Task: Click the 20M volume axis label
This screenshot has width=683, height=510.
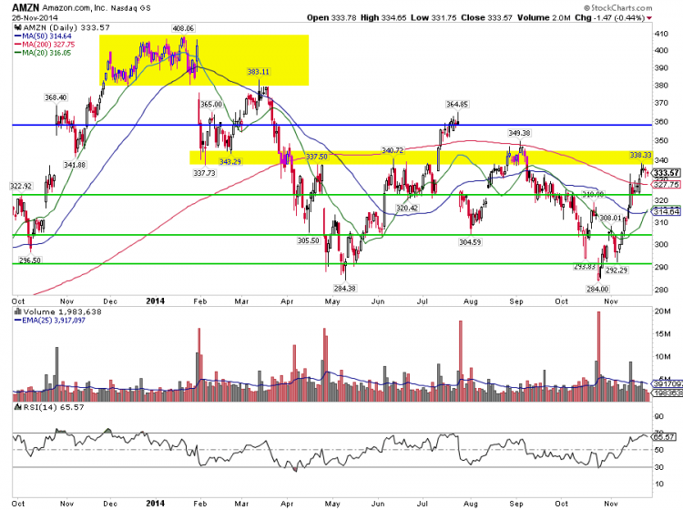Action: pos(662,311)
